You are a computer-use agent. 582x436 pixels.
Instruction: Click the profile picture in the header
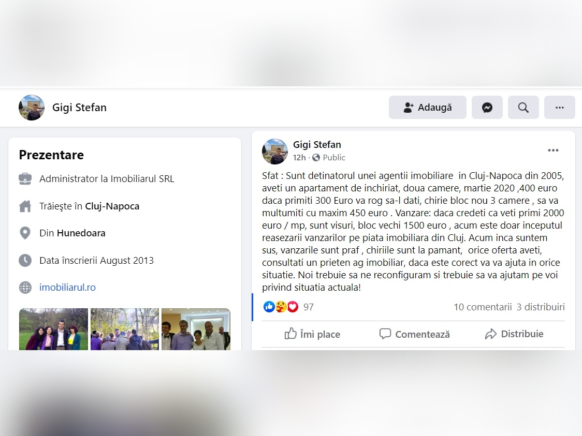(32, 108)
